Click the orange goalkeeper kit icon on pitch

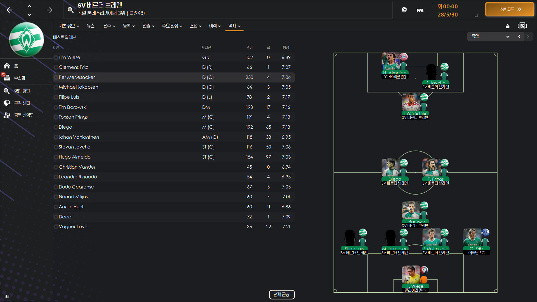[424, 279]
